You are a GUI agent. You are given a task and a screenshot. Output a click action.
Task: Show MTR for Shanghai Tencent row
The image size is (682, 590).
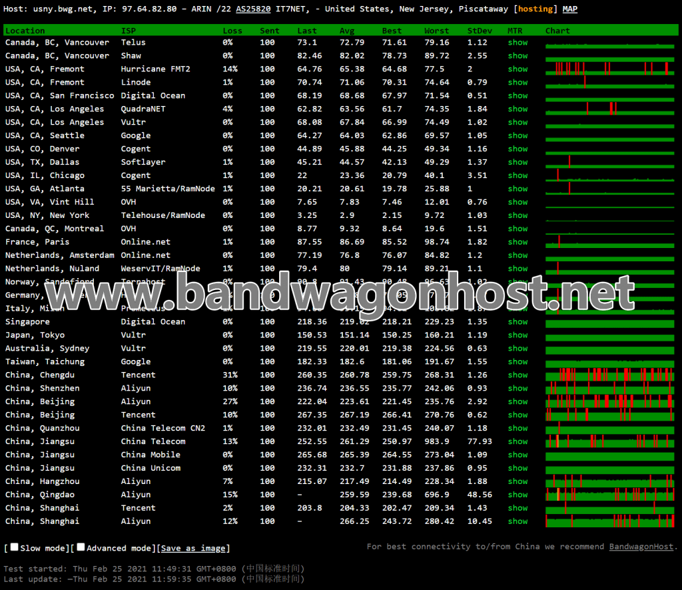click(517, 508)
